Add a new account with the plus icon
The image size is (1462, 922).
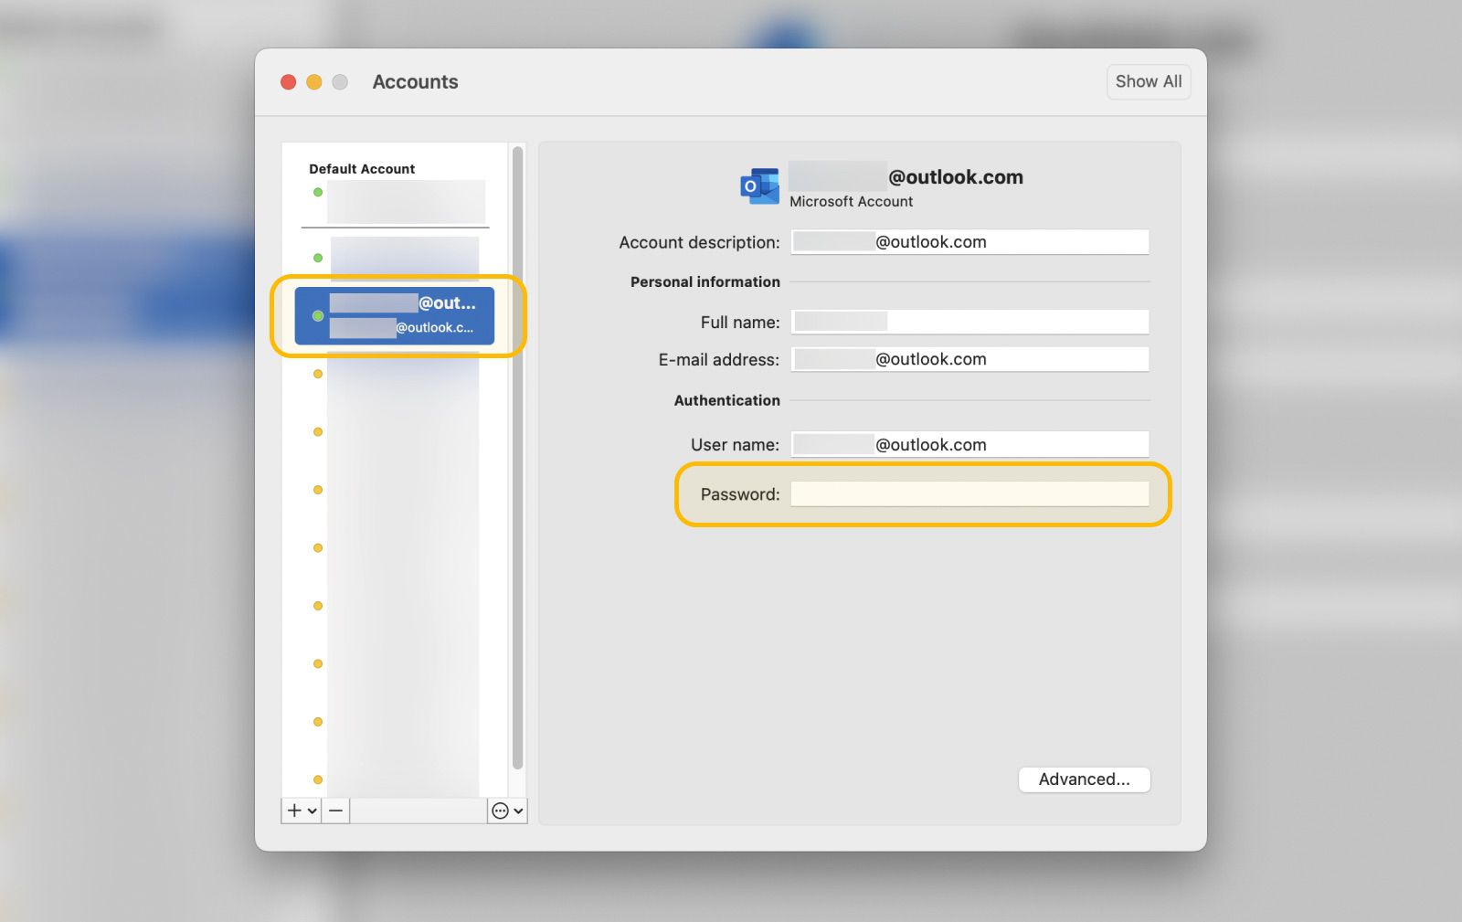[294, 811]
